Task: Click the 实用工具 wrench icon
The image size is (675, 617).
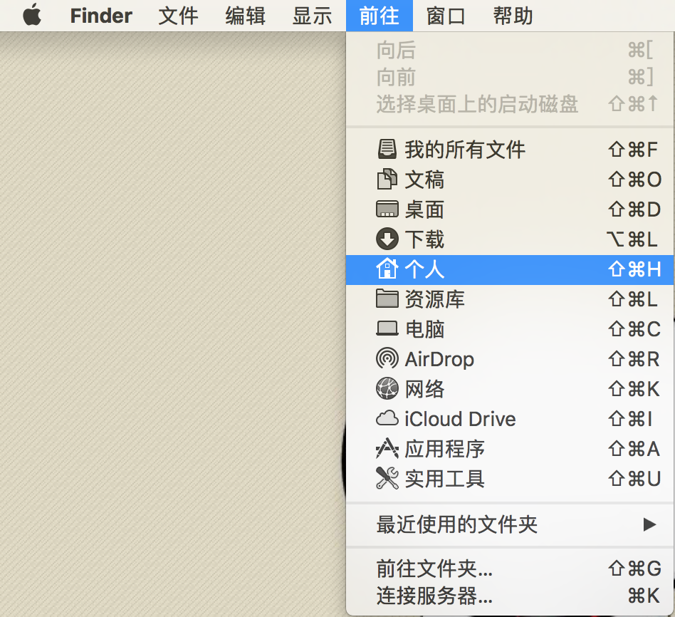Action: (387, 478)
